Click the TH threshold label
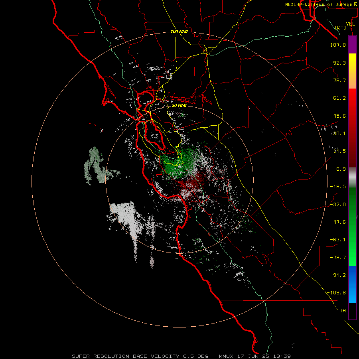 click(x=343, y=311)
